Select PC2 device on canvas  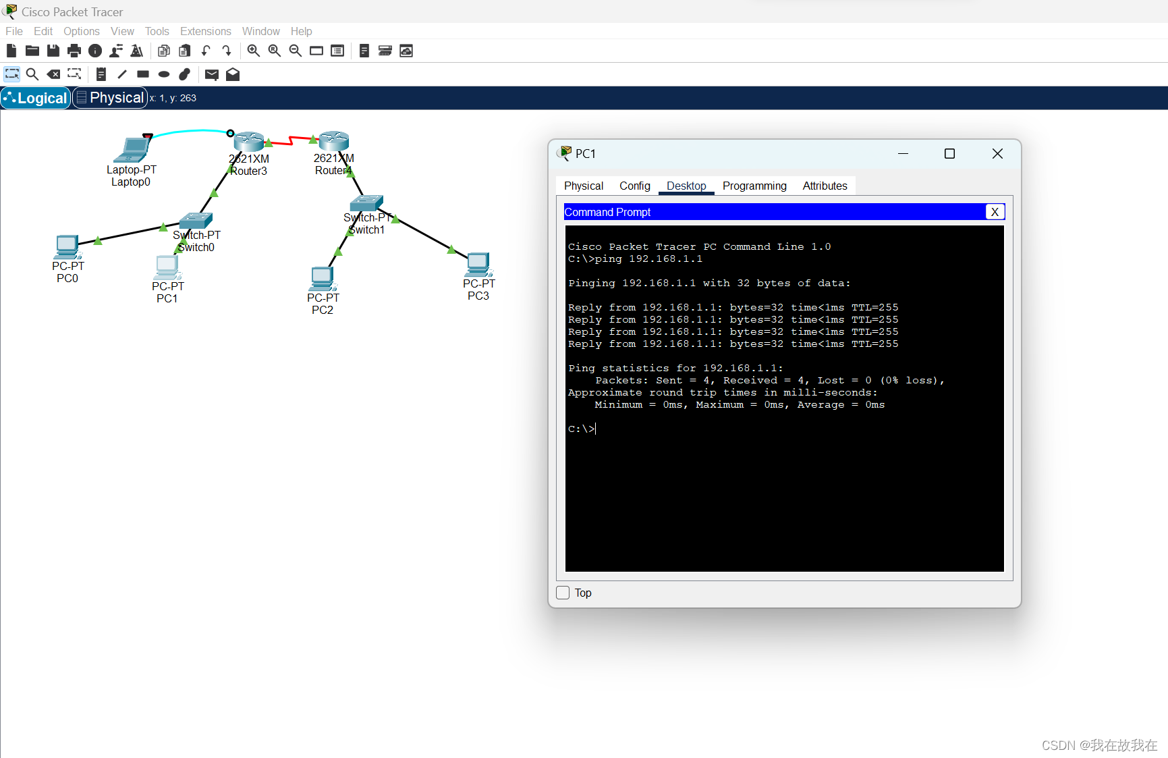322,279
